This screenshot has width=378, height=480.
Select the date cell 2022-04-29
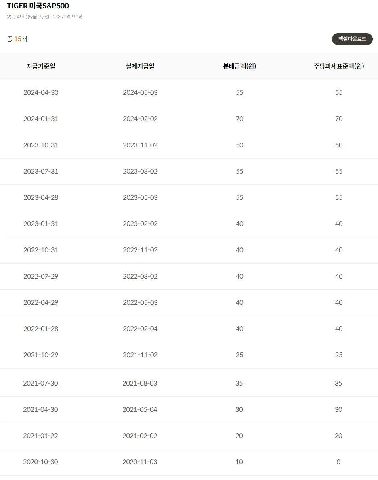coord(41,302)
